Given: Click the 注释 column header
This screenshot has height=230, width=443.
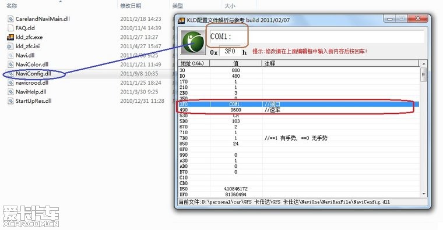Looking at the screenshot, I should 341,63.
